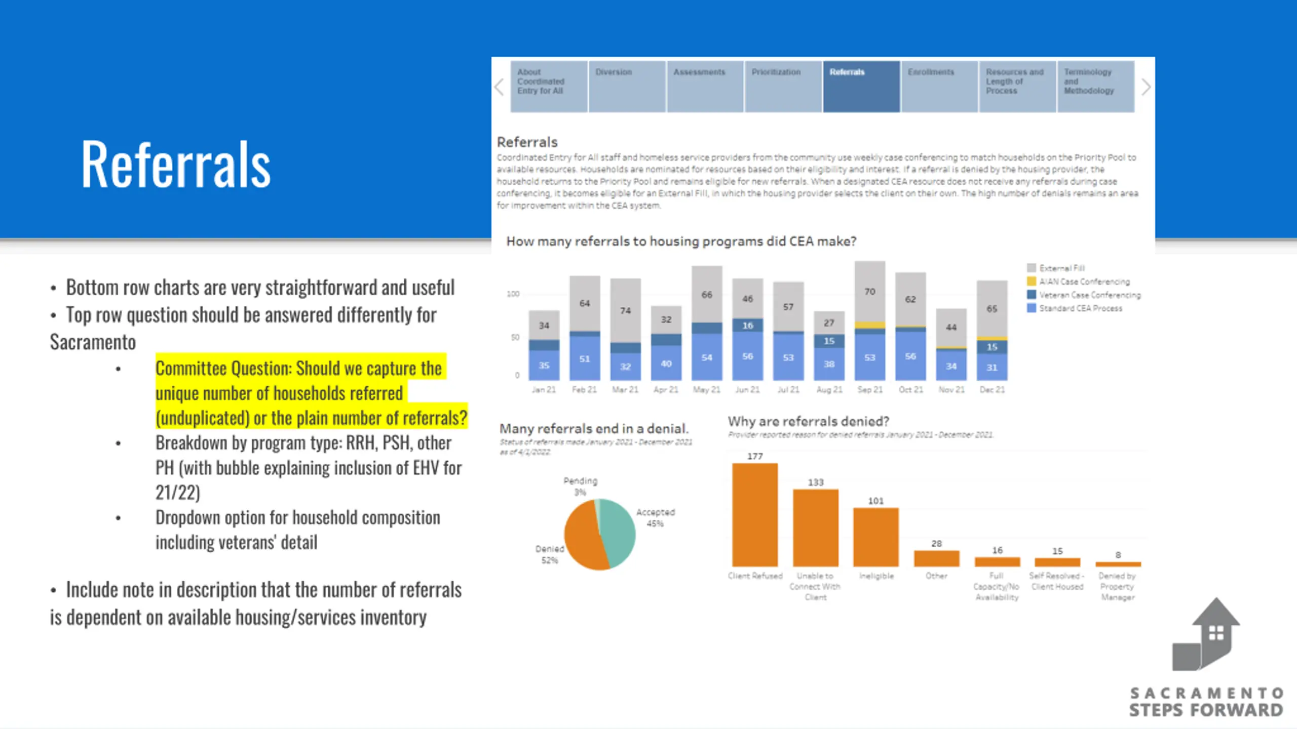The width and height of the screenshot is (1297, 729).
Task: Select the Standard CEA Process legend swatch
Action: [x=1032, y=308]
